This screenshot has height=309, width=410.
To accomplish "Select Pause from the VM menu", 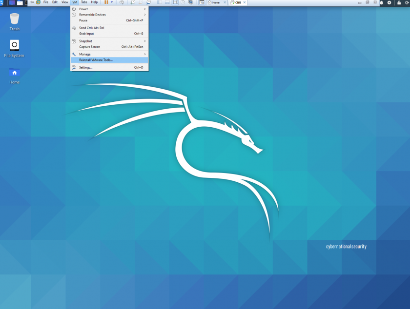I will coord(109,20).
